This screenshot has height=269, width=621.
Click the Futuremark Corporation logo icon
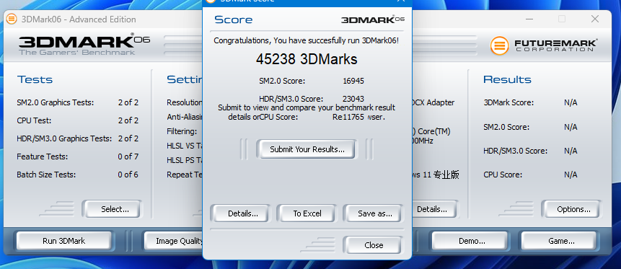[499, 45]
